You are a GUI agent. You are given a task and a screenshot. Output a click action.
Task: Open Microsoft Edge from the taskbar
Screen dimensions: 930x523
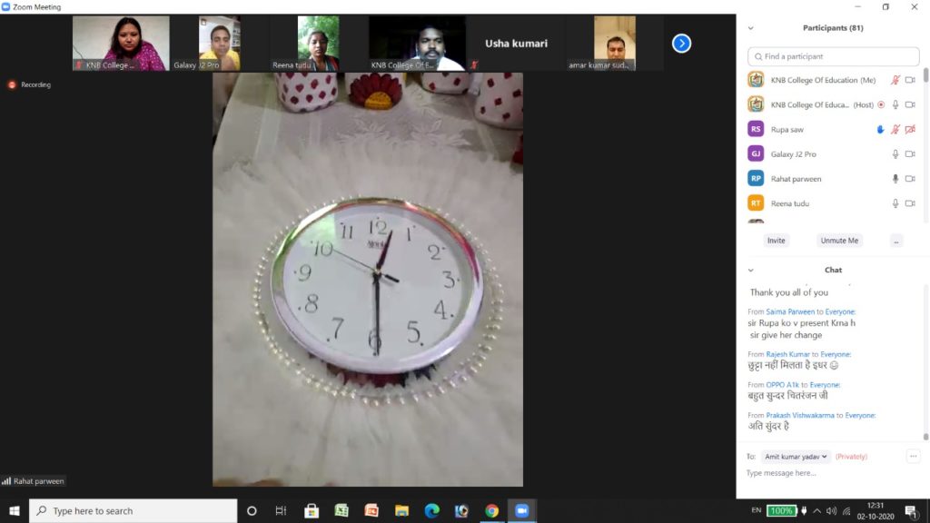(431, 510)
